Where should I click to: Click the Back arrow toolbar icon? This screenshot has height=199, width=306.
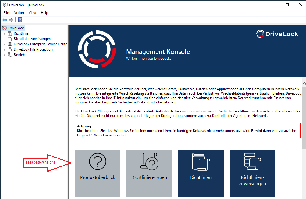coord(4,20)
